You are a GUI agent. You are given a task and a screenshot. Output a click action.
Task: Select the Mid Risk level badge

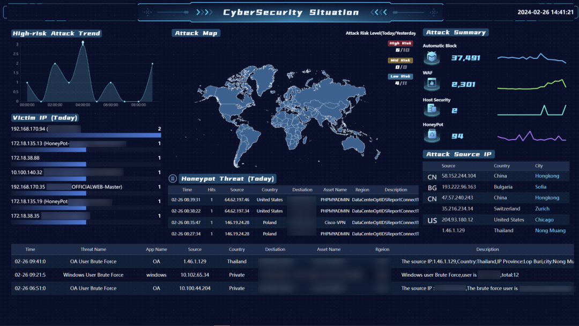pos(400,61)
